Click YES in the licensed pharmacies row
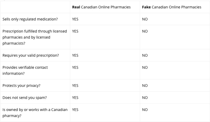The width and height of the screenshot is (210, 122). click(x=75, y=31)
